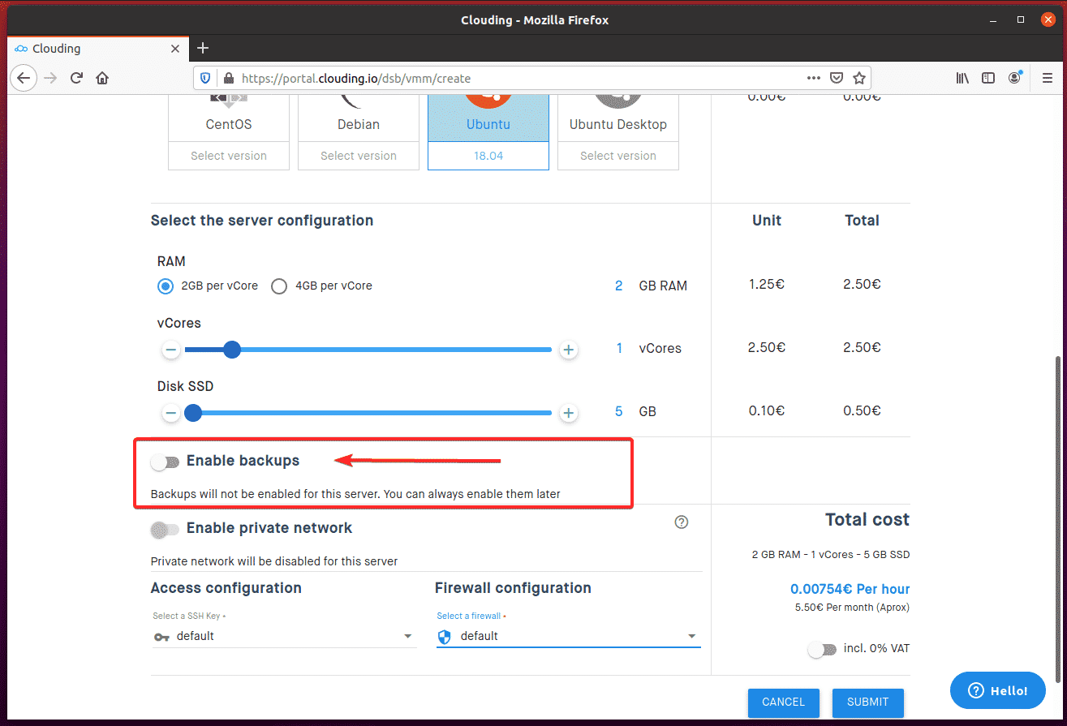
Task: Click the SUBMIT button
Action: pos(868,702)
